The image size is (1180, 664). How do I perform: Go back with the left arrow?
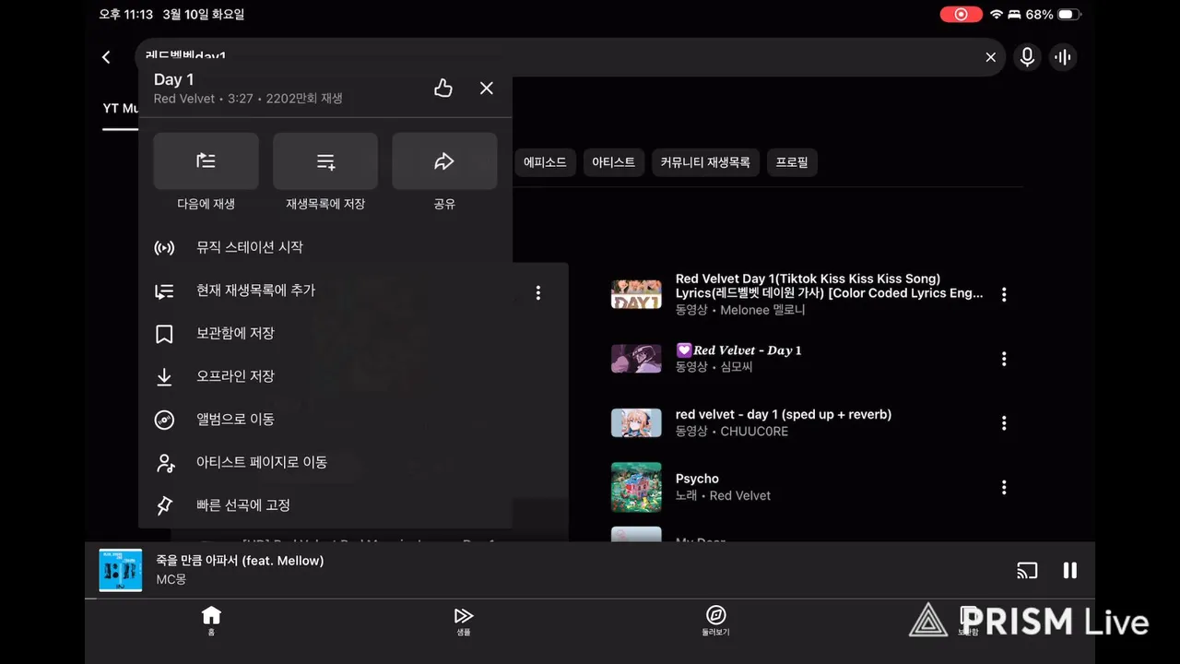pyautogui.click(x=106, y=57)
